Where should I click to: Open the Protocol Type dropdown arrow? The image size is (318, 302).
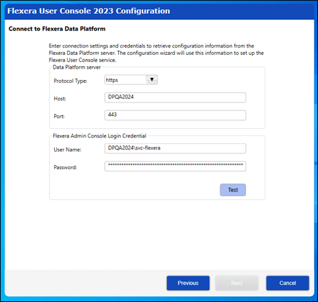coord(152,79)
